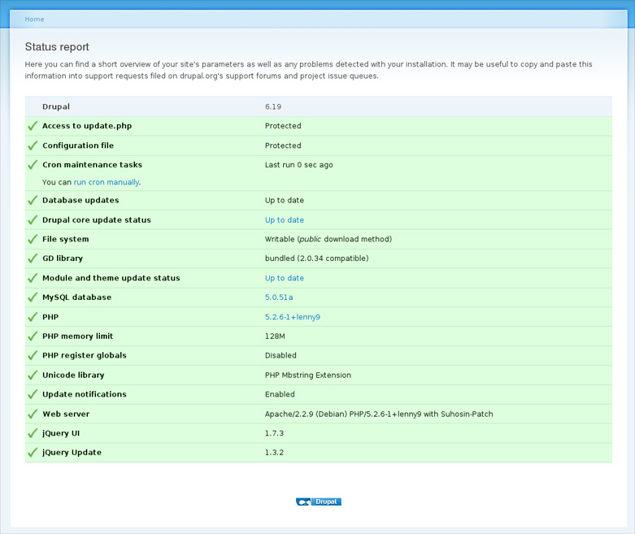This screenshot has height=534, width=635.
Task: Click green checkmark next to MySQL database
Action: click(33, 297)
